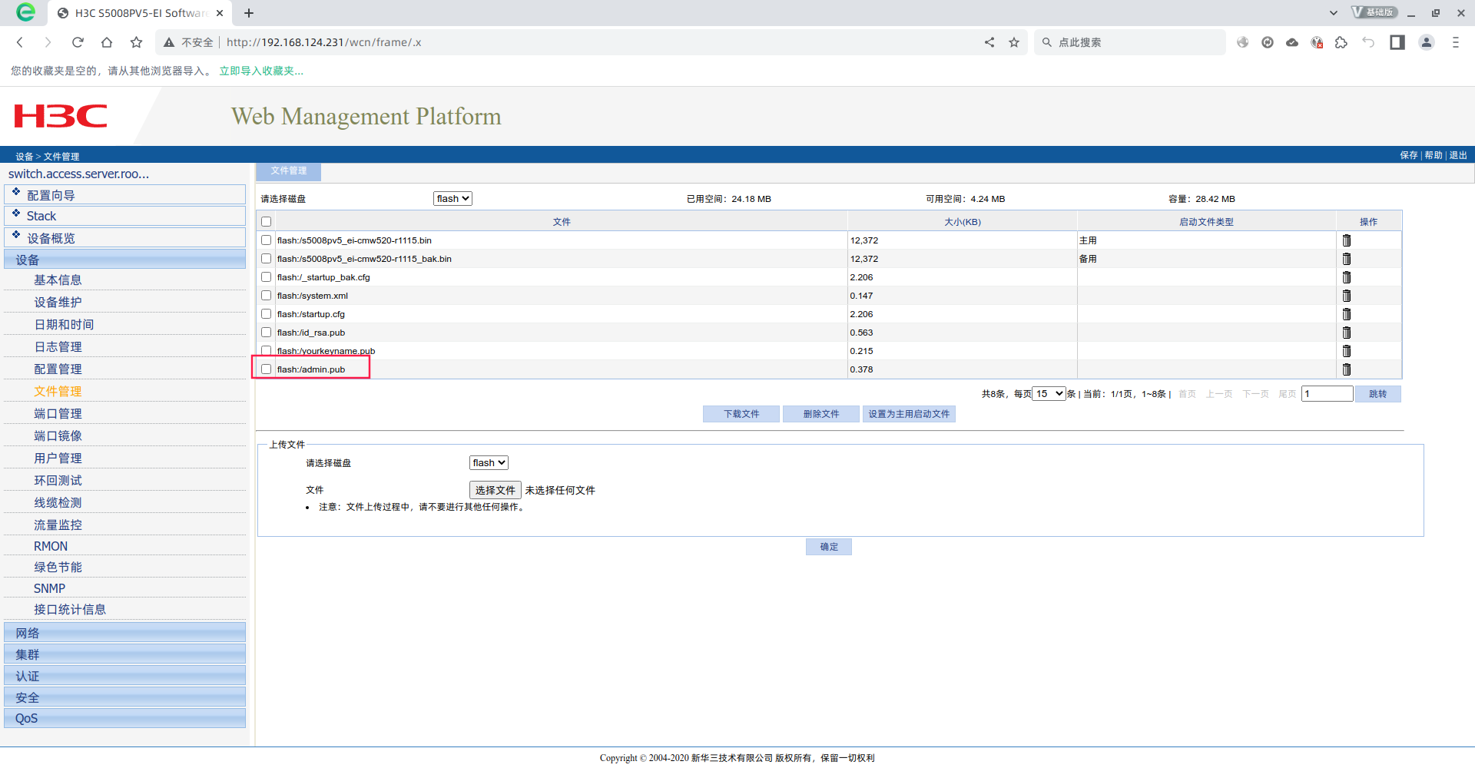This screenshot has height=768, width=1475.
Task: Click 立即导入收藏夹 link
Action: coord(261,71)
